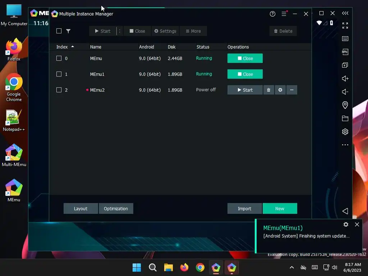
Task: Check the box for instance MEmu1
Action: point(59,74)
